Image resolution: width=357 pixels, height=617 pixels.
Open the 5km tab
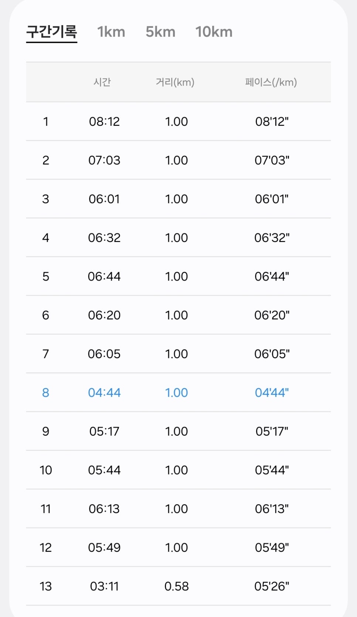coord(160,32)
